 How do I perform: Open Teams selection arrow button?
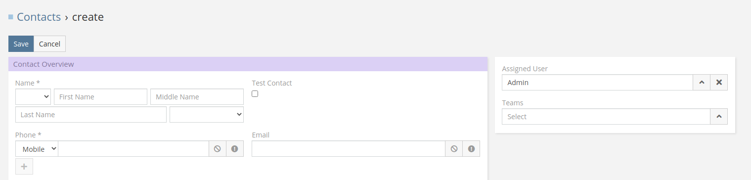point(719,117)
